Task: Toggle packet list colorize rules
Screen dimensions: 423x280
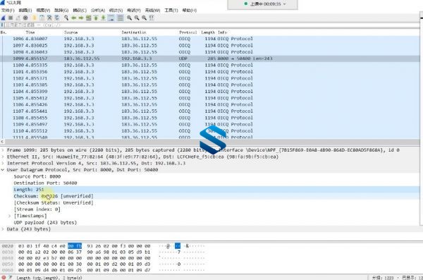Action: (x=121, y=18)
